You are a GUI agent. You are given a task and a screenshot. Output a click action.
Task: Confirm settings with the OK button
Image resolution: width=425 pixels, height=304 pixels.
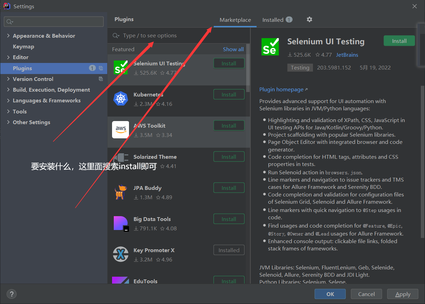[x=330, y=294]
